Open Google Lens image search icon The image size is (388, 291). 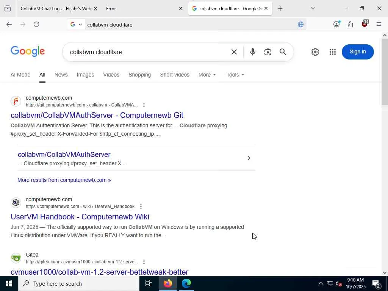pos(268,52)
